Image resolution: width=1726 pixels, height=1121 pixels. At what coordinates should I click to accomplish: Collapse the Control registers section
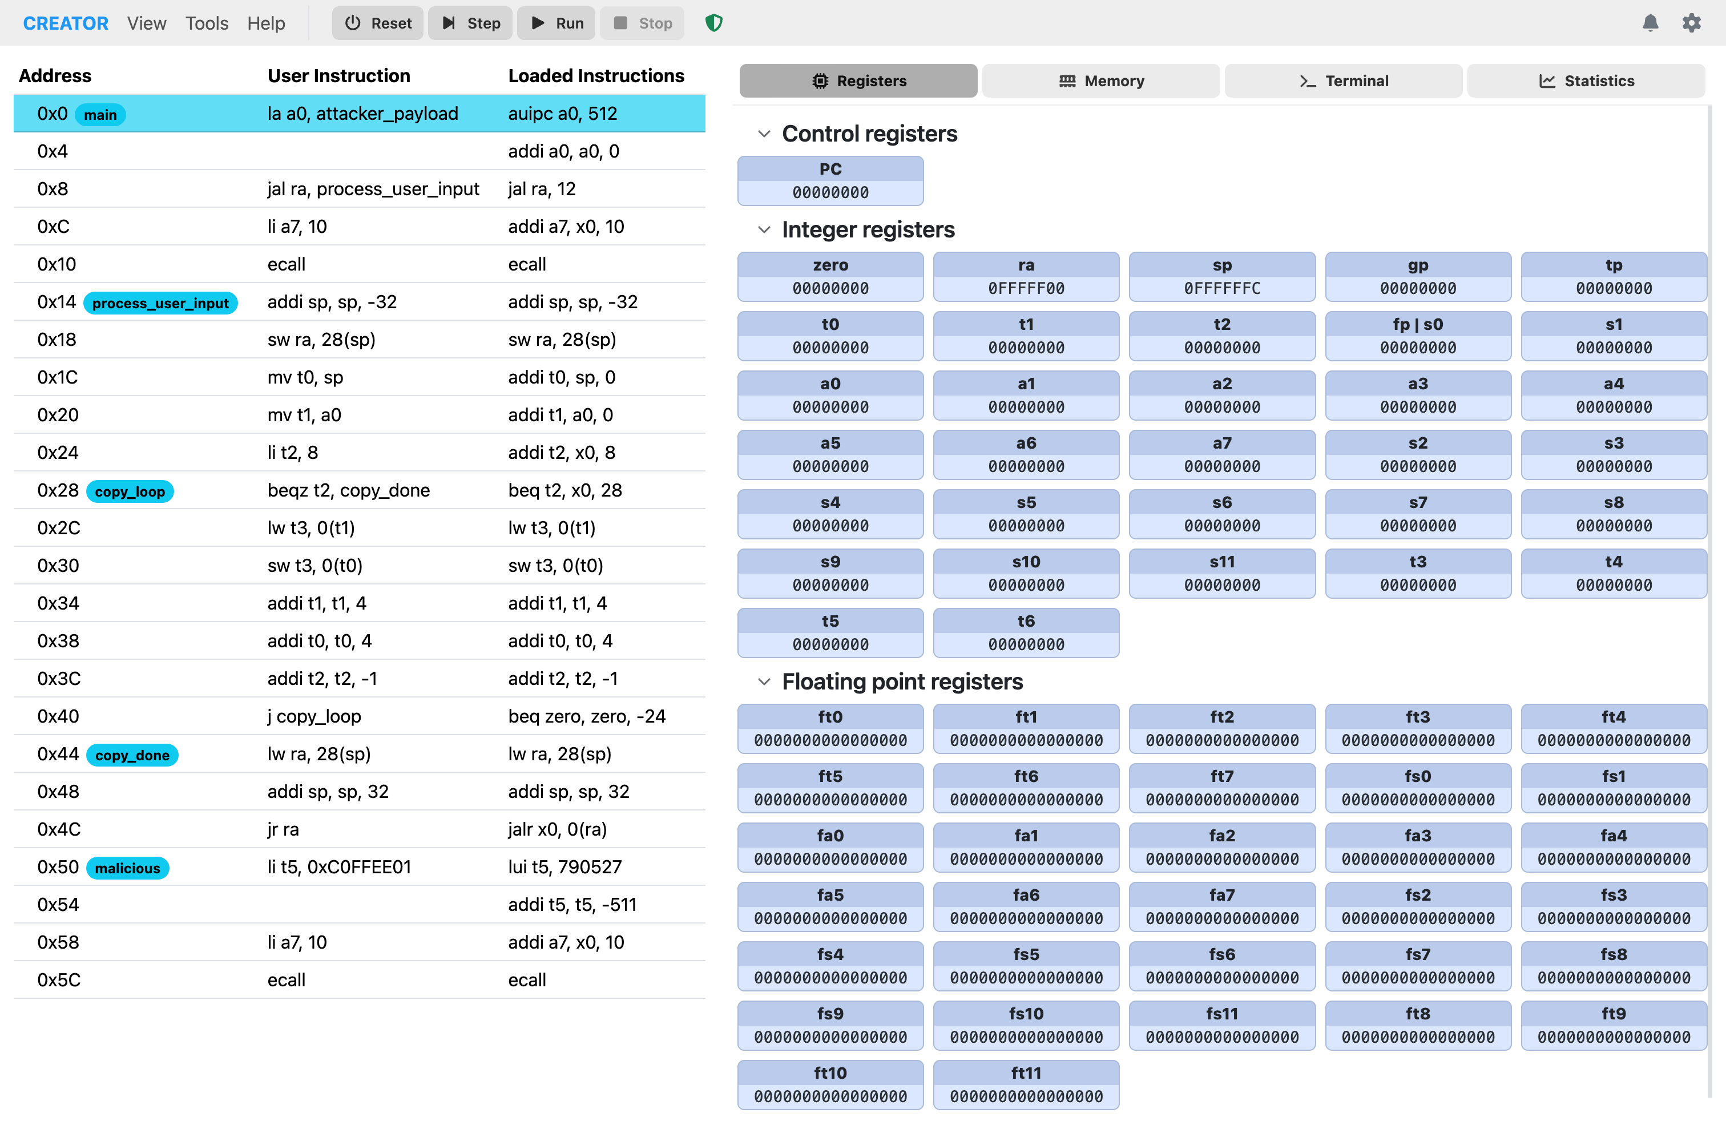pyautogui.click(x=764, y=134)
